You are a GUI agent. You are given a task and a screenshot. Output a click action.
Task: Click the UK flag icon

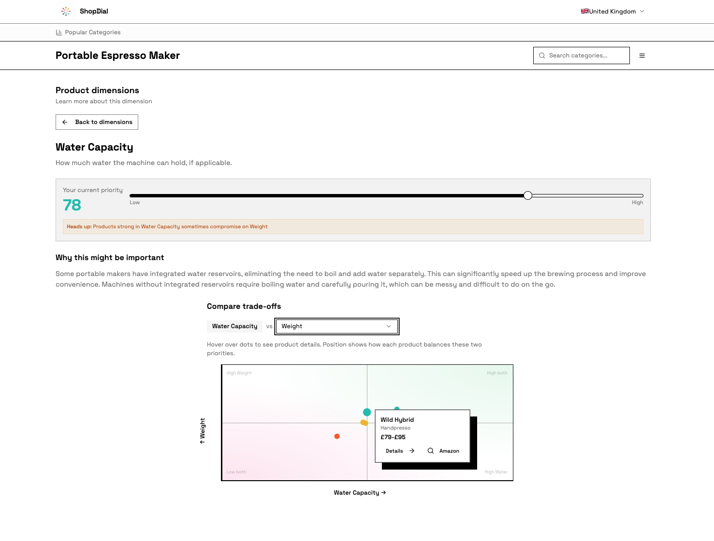tap(584, 11)
